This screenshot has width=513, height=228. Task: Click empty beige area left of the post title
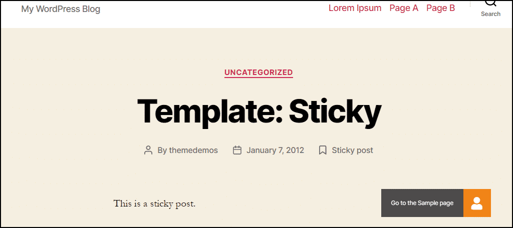(65, 111)
